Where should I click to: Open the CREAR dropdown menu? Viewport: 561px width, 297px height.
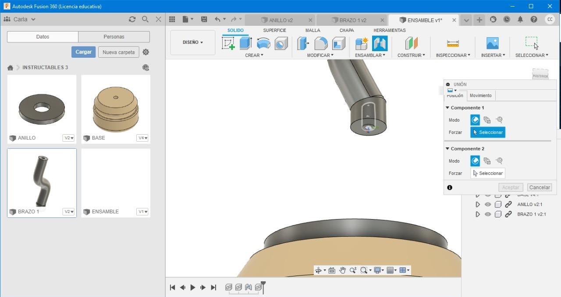[254, 55]
